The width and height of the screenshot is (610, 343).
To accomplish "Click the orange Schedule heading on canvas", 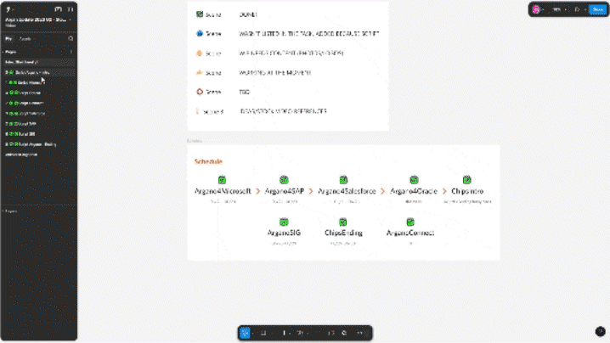I will (209, 161).
